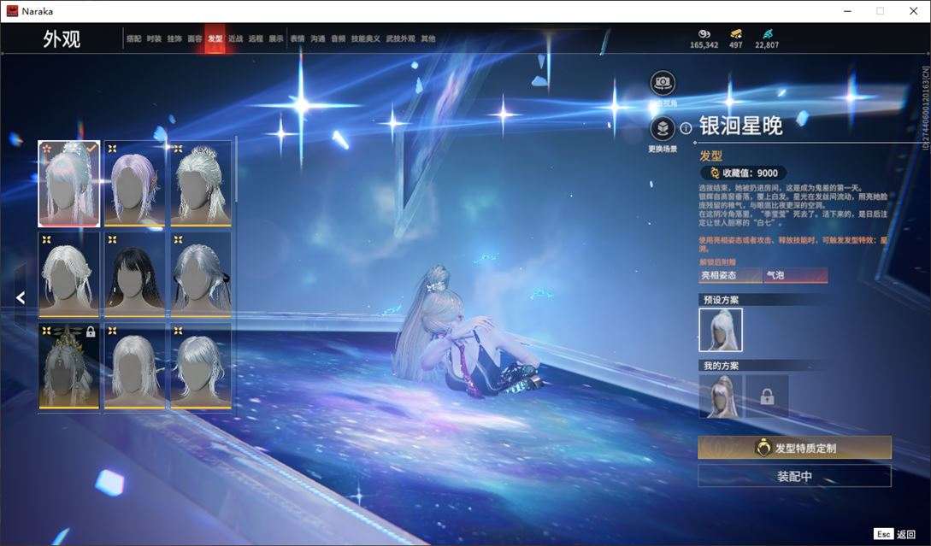Click the camera free-view icon
The width and height of the screenshot is (931, 546).
click(663, 83)
